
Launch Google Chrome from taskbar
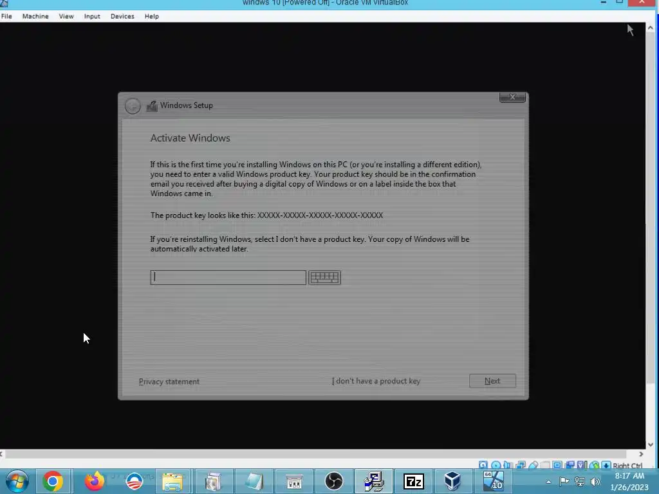coord(53,481)
